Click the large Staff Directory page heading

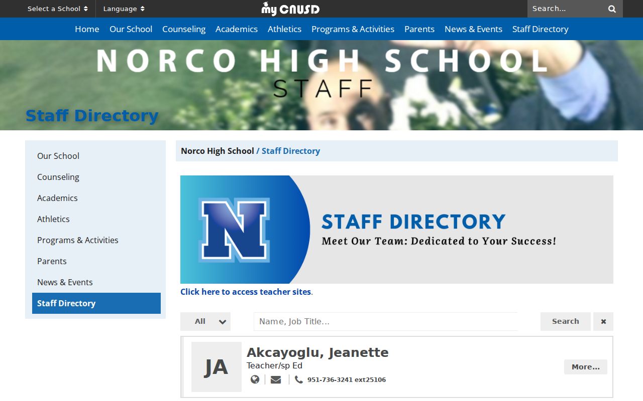point(92,115)
